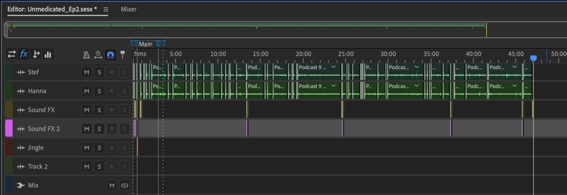Expand the last clip's chevron on Hanna track
Viewport: 567px width, 195px height.
[x=515, y=86]
